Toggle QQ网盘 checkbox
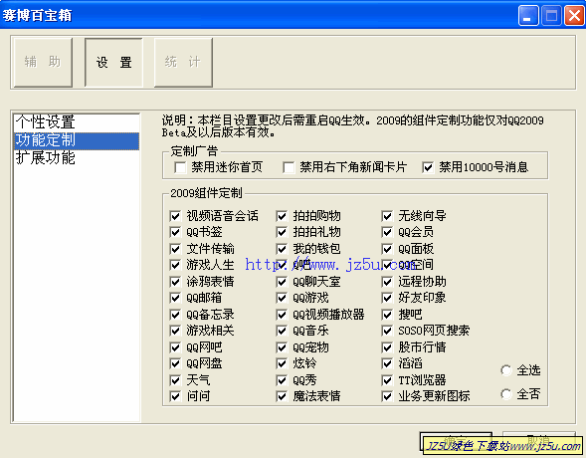Screen dimensions: 586x458 (175, 363)
